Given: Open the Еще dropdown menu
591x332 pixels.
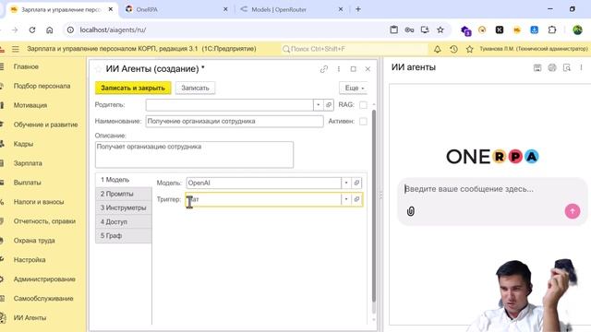Looking at the screenshot, I should click(x=354, y=89).
